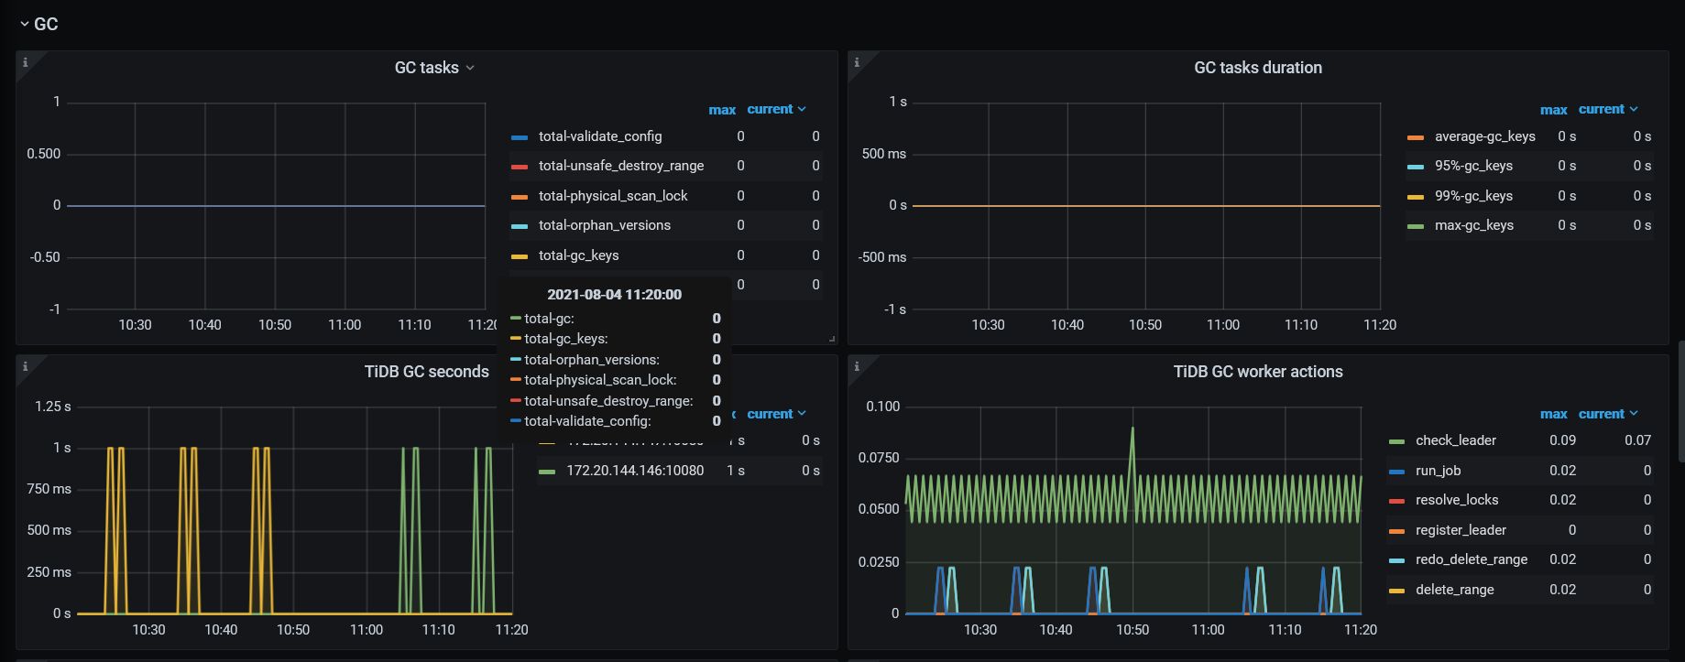The image size is (1685, 662).
Task: Click the info icon on TiDB GC seconds panel
Action: click(26, 366)
